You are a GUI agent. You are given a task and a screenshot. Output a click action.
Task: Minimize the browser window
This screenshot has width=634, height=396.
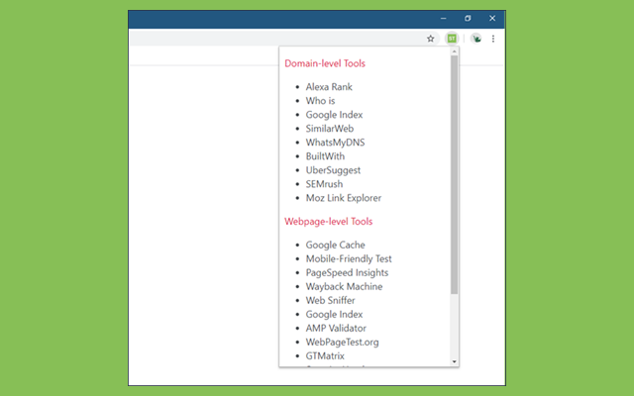tap(443, 18)
